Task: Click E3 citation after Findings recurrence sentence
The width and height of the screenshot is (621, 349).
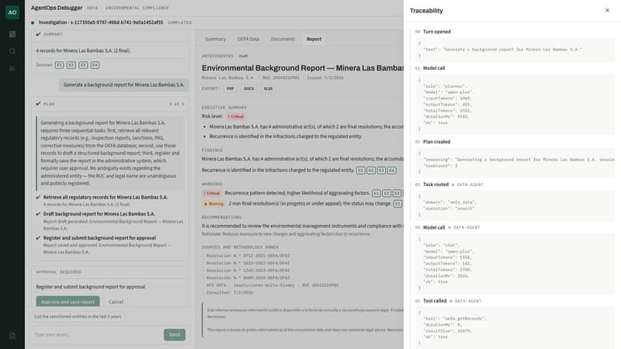Action: pyautogui.click(x=381, y=171)
